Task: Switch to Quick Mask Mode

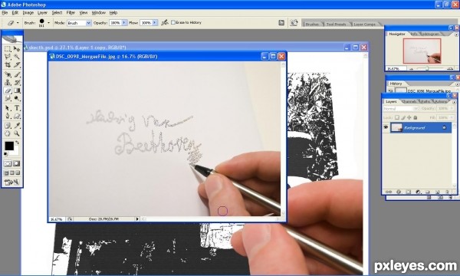Action: pos(17,163)
